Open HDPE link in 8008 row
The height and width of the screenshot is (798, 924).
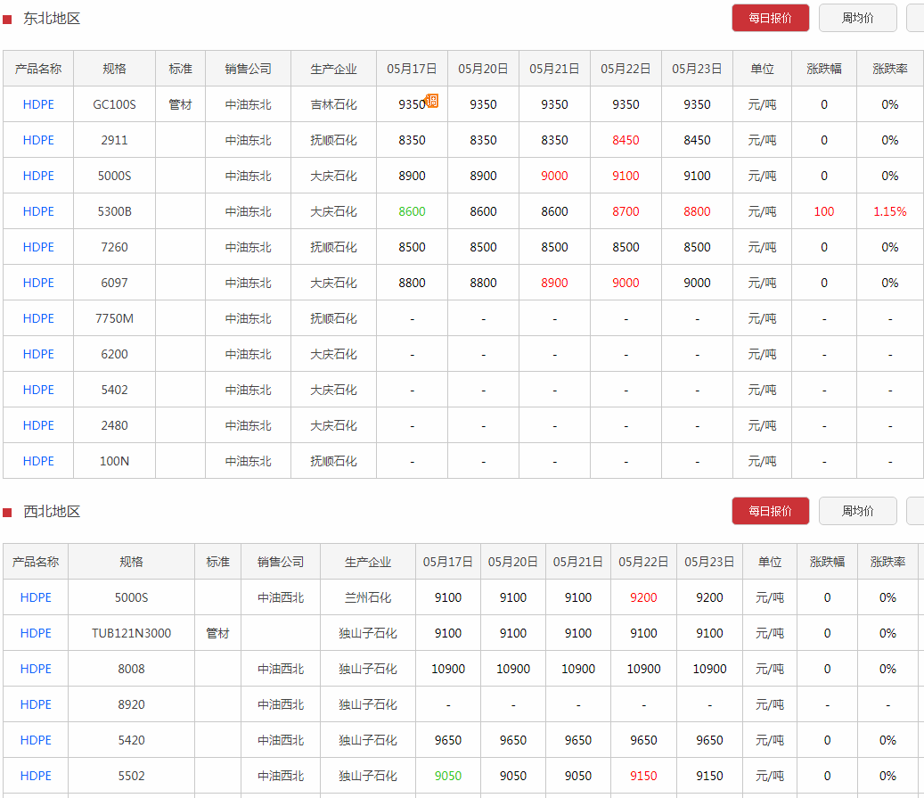36,670
